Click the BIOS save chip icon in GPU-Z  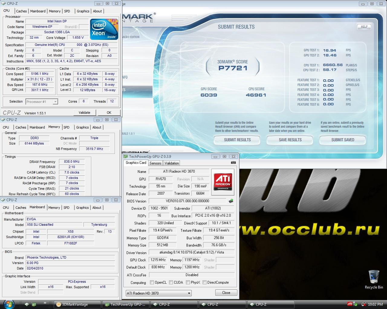click(231, 201)
